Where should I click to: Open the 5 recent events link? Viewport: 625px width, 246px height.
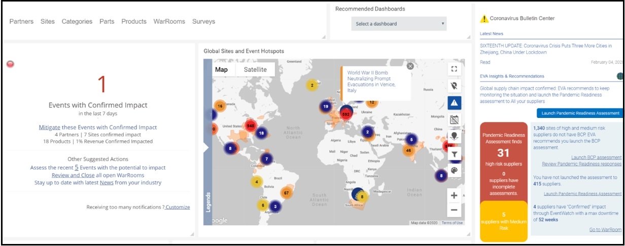[x=77, y=168]
